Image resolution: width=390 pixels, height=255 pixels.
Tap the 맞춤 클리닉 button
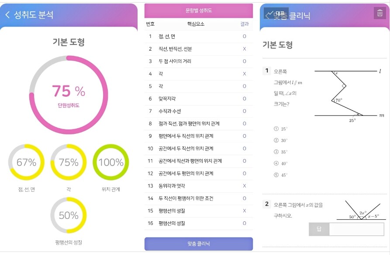198,244
